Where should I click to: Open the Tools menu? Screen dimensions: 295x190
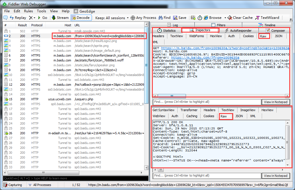tap(41, 11)
